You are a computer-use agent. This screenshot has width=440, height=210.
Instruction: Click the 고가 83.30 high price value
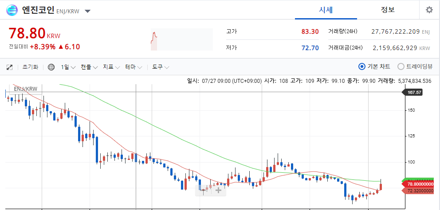click(x=310, y=31)
